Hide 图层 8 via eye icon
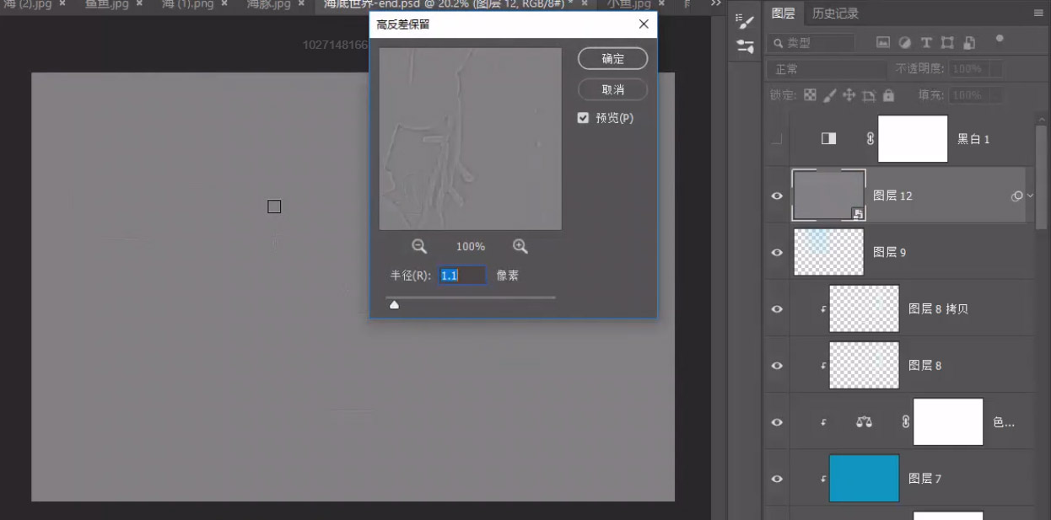 point(777,365)
